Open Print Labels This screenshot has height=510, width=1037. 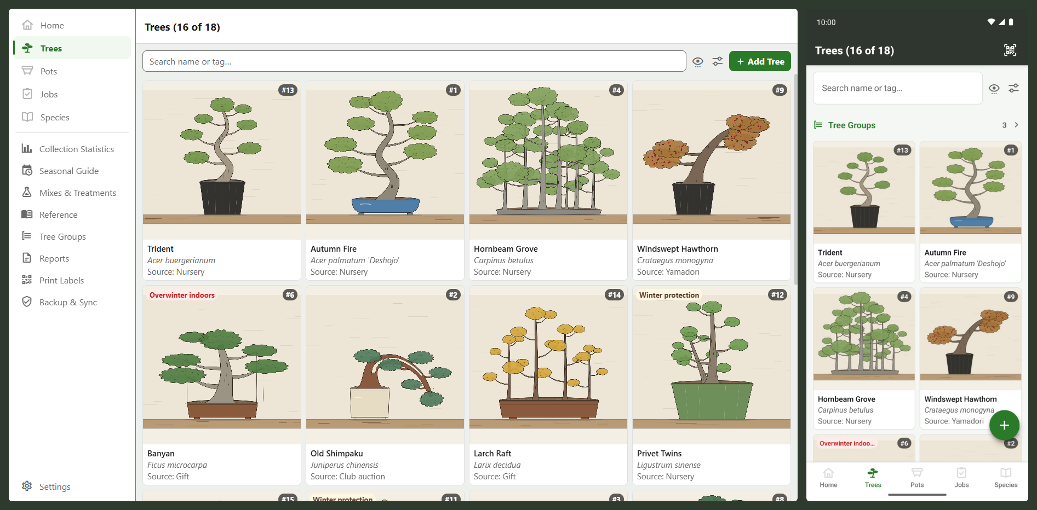(72, 280)
